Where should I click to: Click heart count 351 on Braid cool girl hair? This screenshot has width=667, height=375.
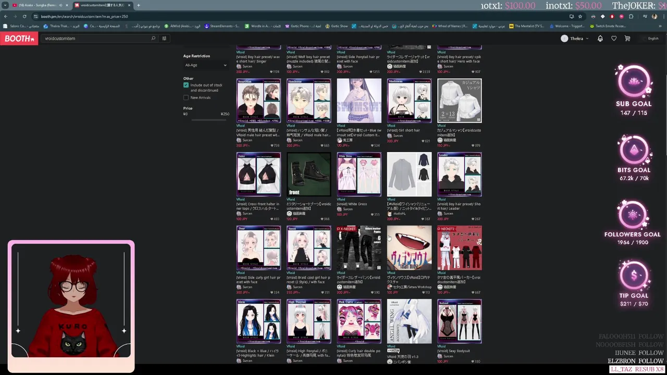click(325, 292)
